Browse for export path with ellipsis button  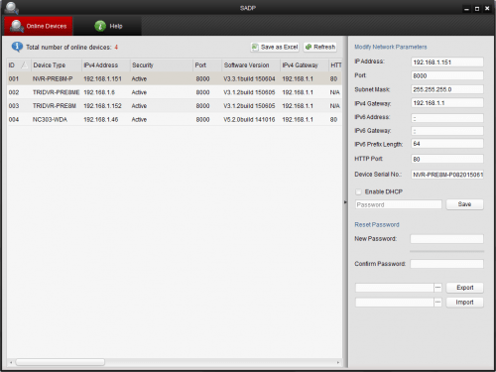click(x=437, y=288)
